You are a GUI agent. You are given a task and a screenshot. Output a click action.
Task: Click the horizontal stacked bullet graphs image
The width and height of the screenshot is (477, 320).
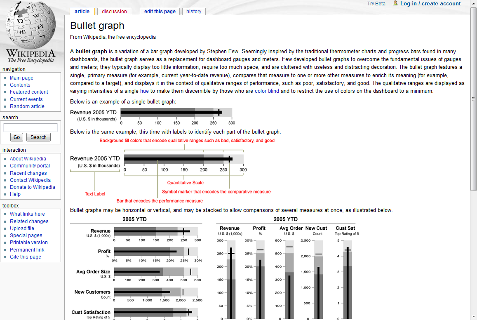[136, 268]
